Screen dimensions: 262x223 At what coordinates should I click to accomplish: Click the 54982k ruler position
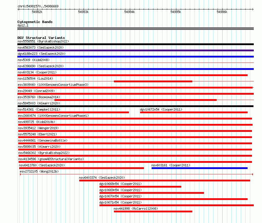point(37,12)
